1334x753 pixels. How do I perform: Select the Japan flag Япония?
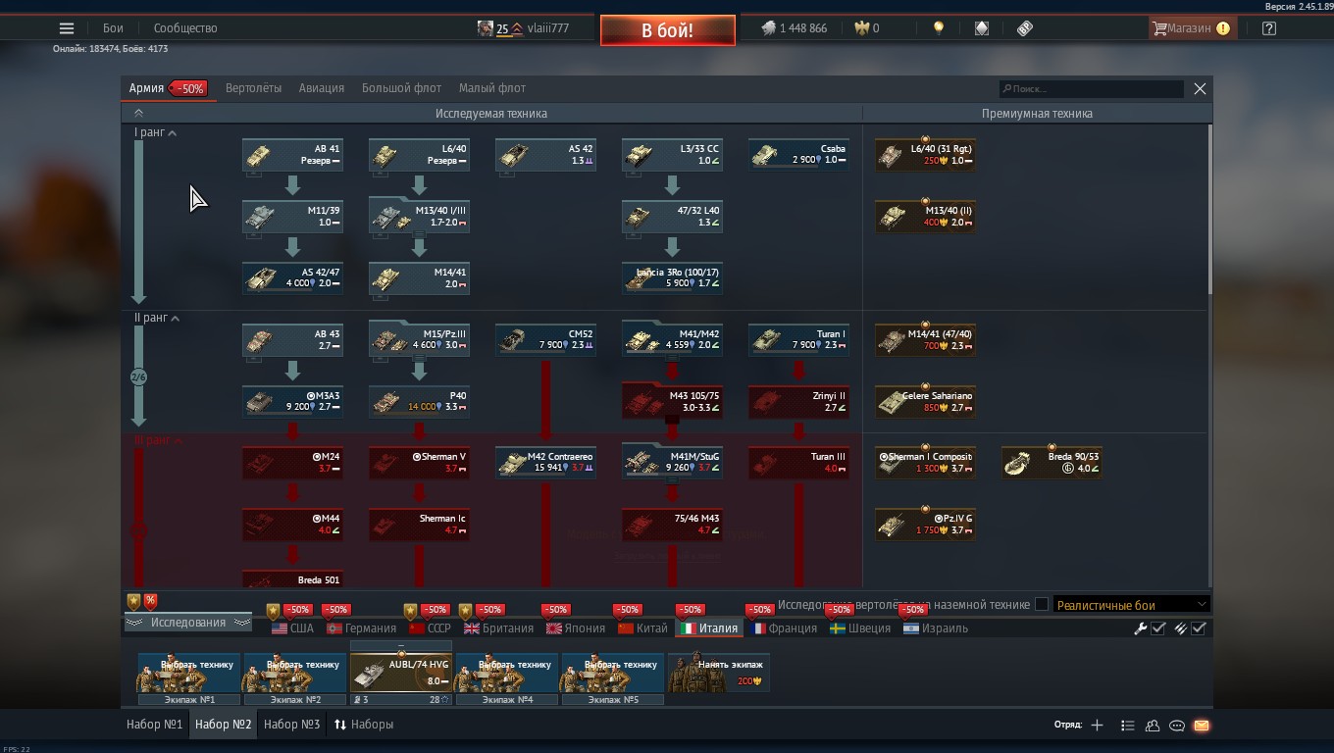click(576, 628)
